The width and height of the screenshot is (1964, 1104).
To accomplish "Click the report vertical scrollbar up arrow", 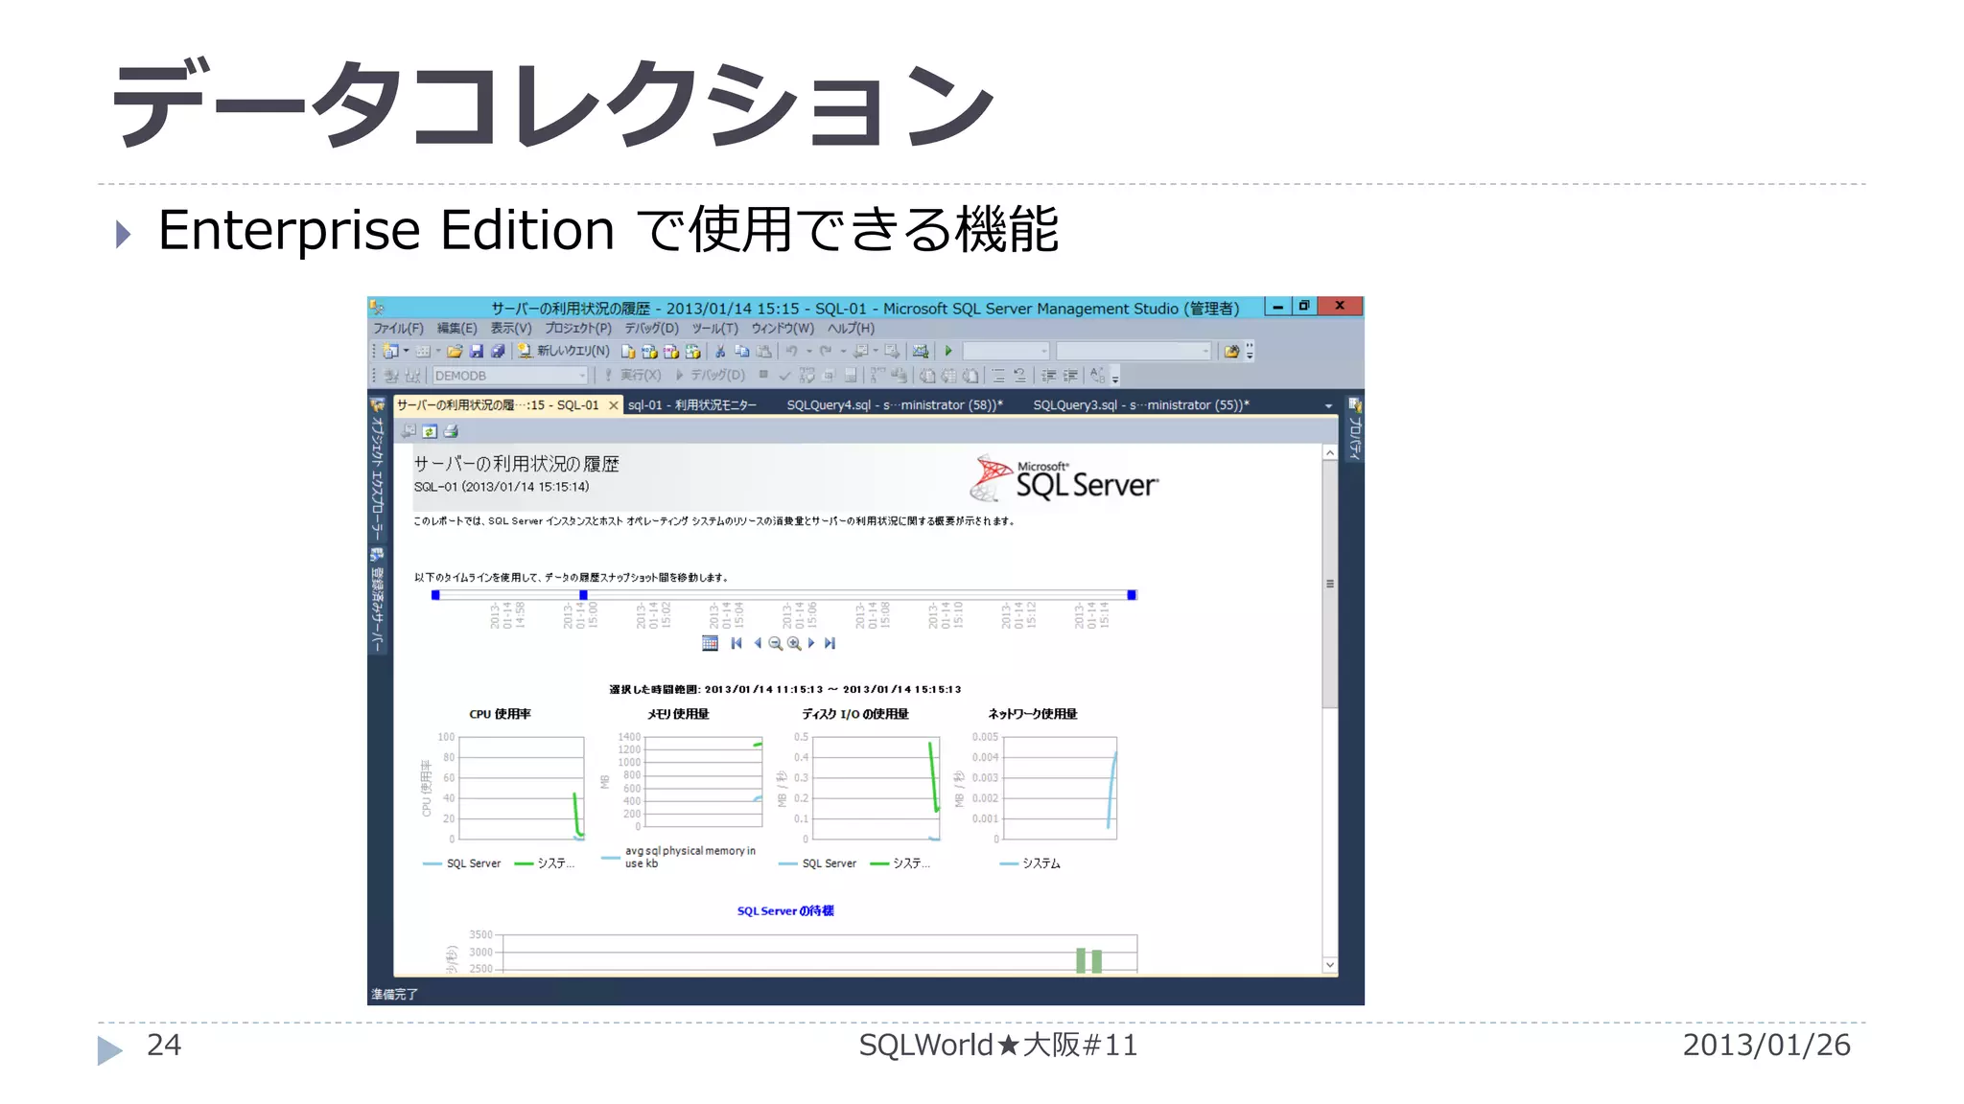I will (x=1329, y=452).
